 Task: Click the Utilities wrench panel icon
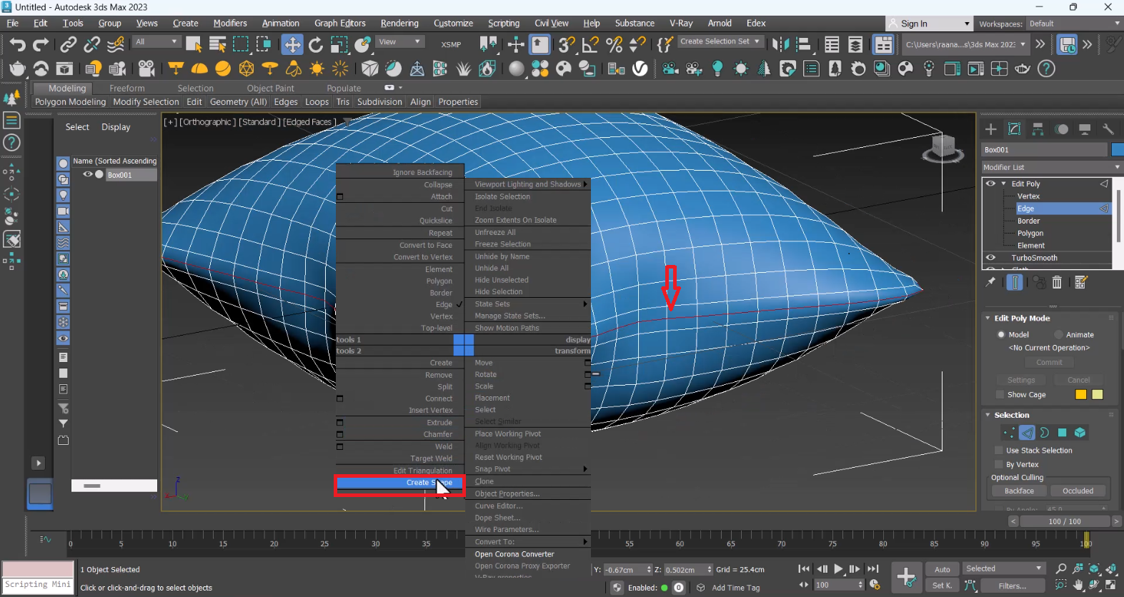pyautogui.click(x=1108, y=129)
